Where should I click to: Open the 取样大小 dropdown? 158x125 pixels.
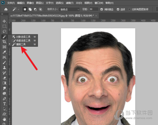pyautogui.click(x=70, y=9)
